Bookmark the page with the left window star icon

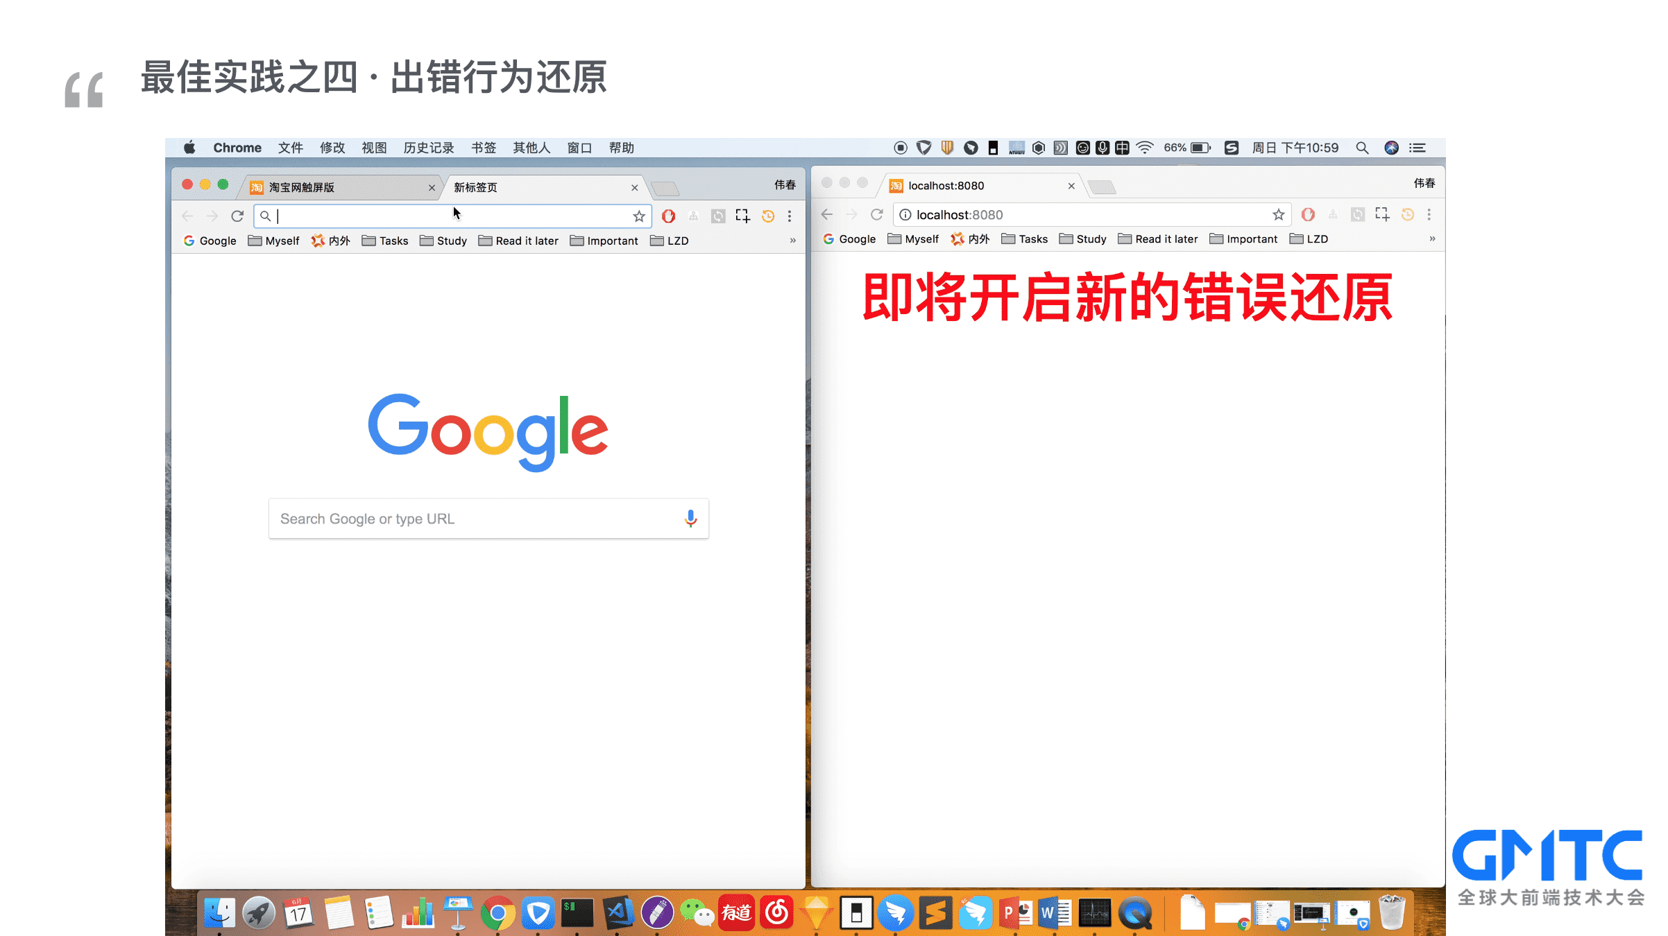(639, 216)
